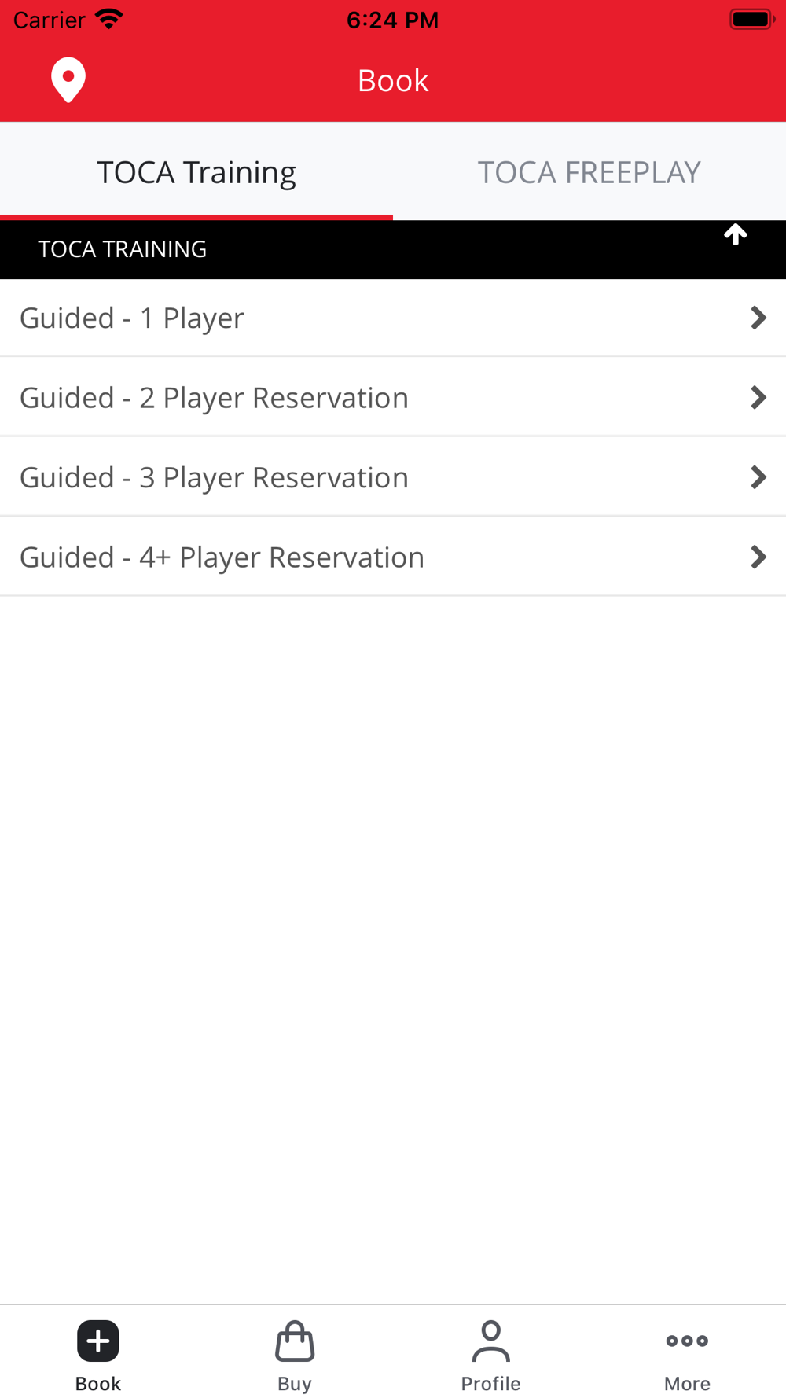Go to Profile person icon
Screen dimensions: 786x1398
pos(491,1341)
